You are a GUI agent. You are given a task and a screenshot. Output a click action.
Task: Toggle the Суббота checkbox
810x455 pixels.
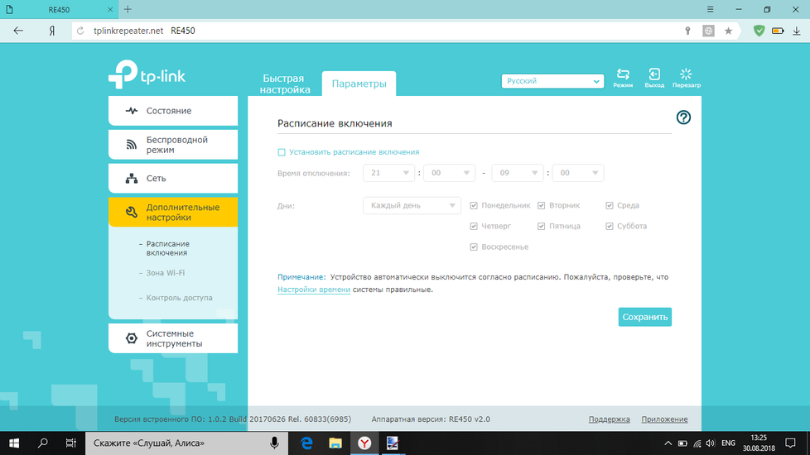pos(610,226)
